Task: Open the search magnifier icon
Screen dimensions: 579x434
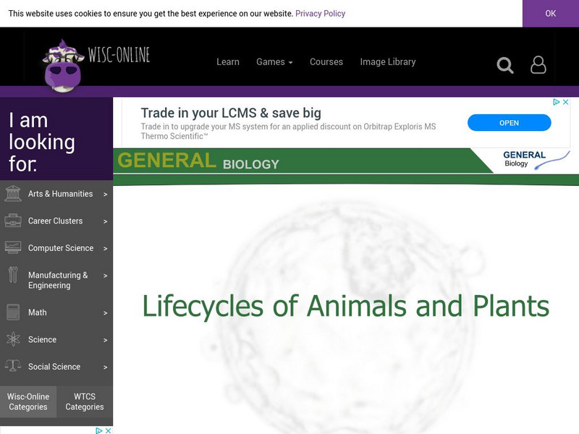Action: [505, 65]
